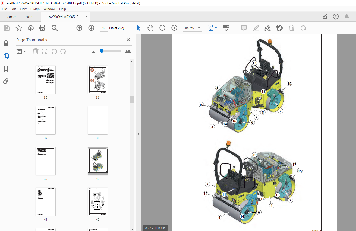Image resolution: width=356 pixels, height=231 pixels.
Task: Select page 37 thumbnail
Action: point(46,120)
